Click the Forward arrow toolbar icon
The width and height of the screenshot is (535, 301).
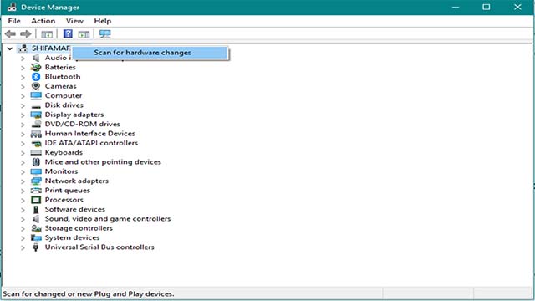pos(26,33)
